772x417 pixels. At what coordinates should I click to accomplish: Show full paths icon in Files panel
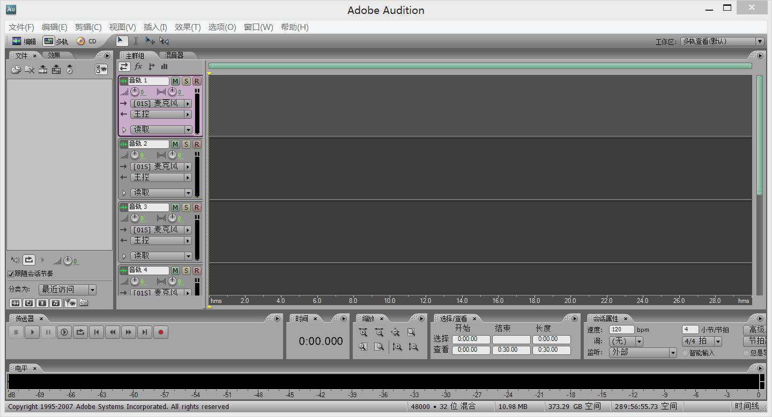click(84, 303)
